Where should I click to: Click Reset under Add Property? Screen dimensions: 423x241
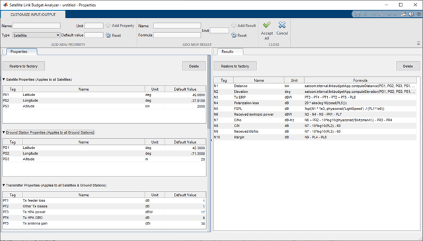click(113, 35)
